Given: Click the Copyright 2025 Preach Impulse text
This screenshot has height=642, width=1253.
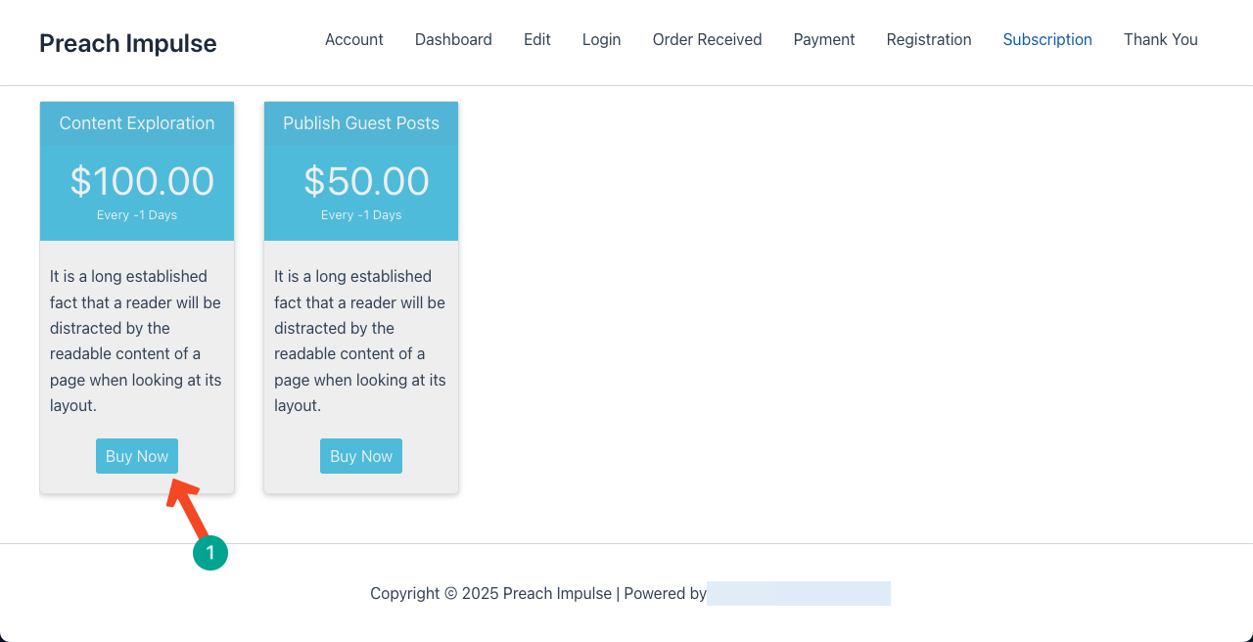Looking at the screenshot, I should click(489, 593).
